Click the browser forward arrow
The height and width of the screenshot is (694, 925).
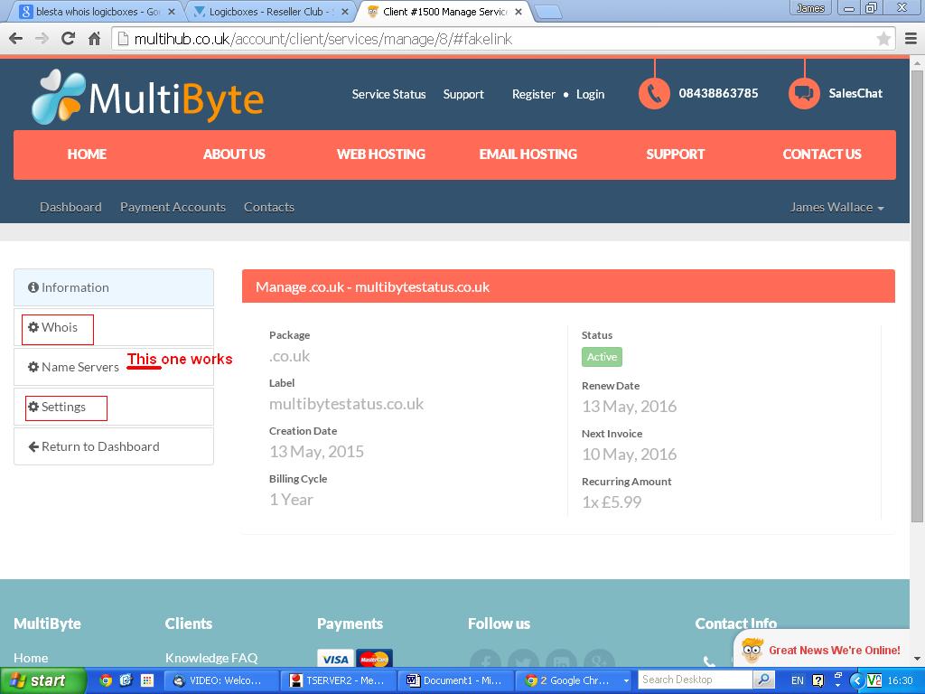(42, 39)
